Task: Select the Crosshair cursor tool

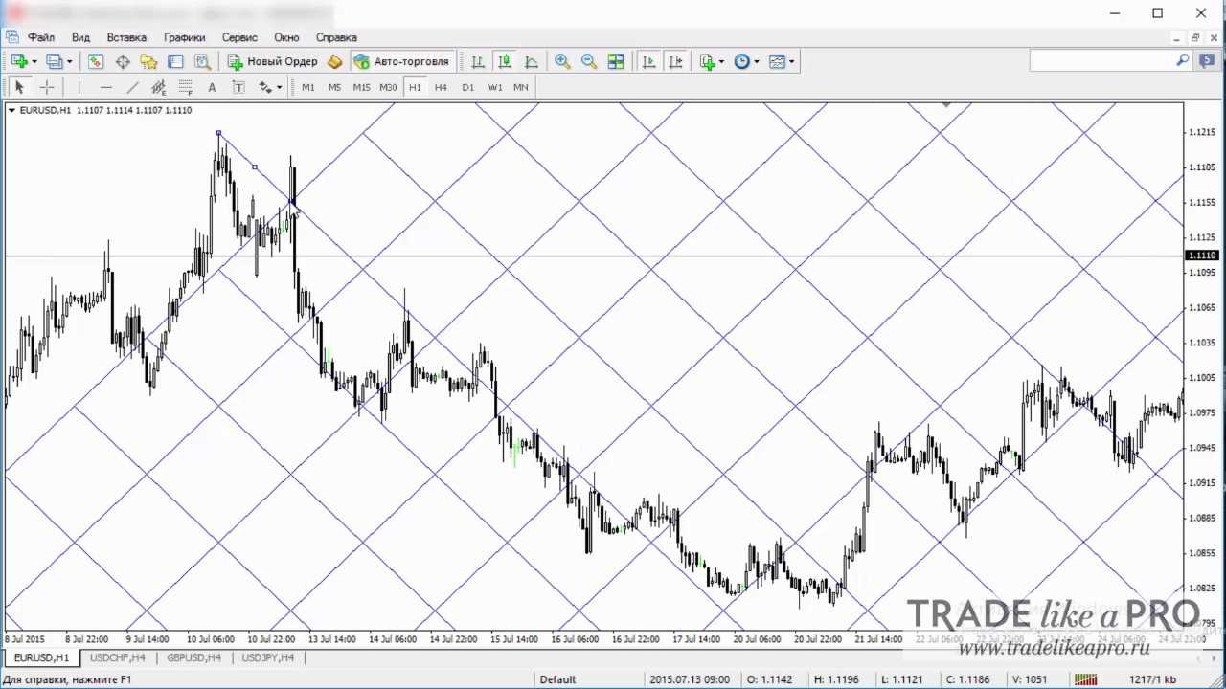Action: click(x=46, y=87)
